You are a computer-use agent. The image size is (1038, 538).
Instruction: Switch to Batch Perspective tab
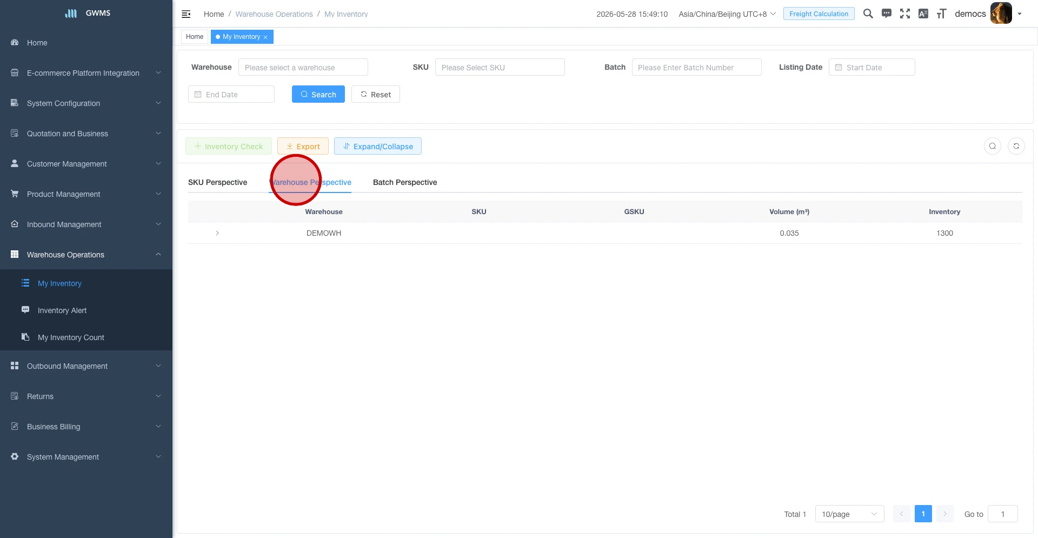(405, 182)
